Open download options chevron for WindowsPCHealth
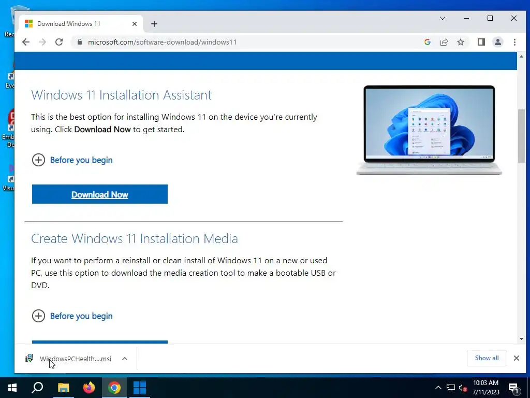Screen dimensions: 530x398 [125, 359]
